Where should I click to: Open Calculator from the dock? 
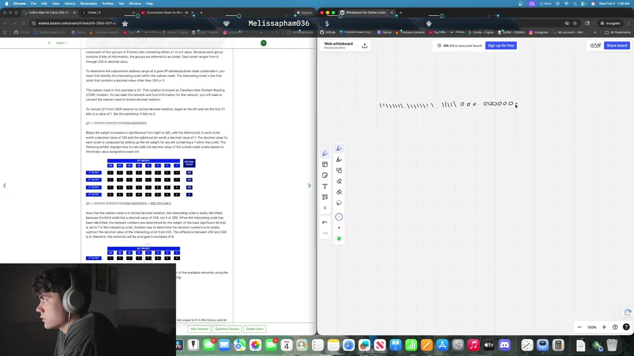coord(558,345)
